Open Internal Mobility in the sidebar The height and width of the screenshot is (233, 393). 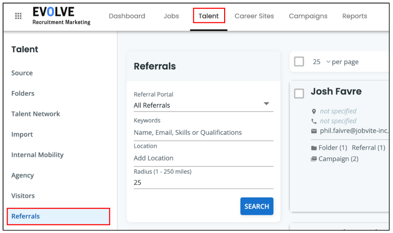(x=37, y=155)
